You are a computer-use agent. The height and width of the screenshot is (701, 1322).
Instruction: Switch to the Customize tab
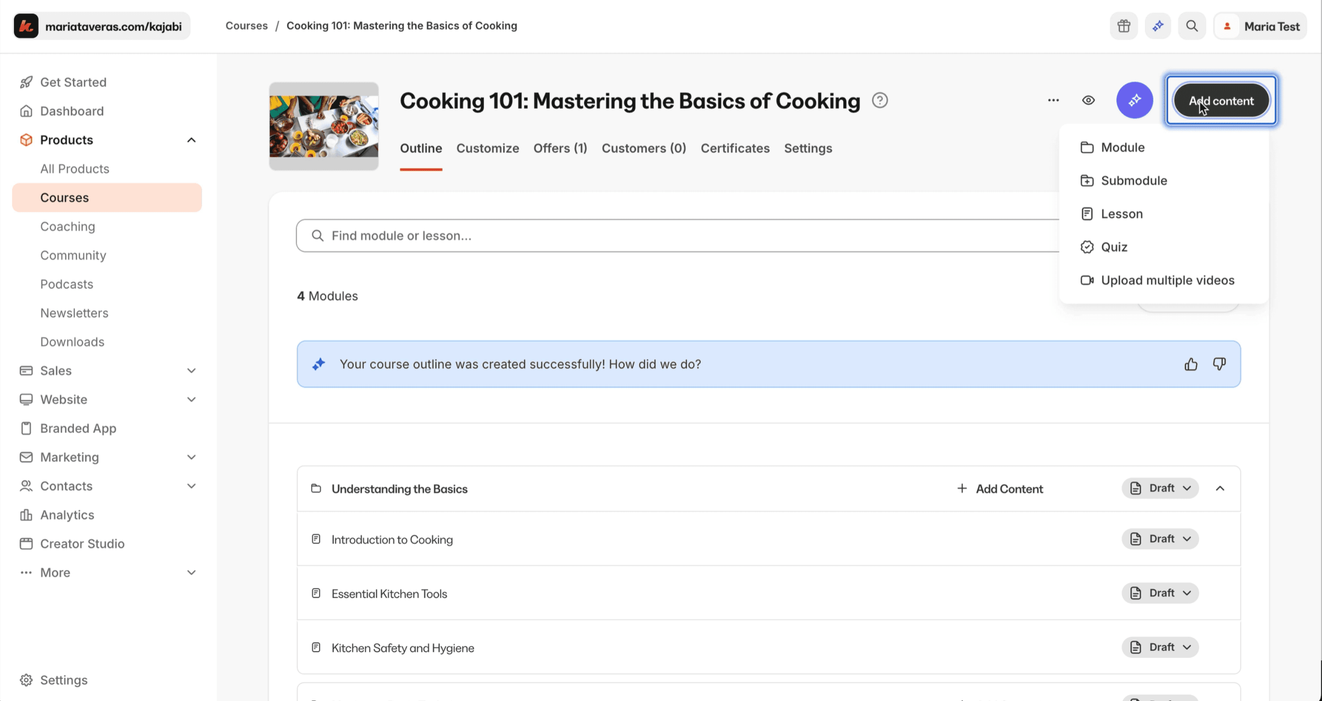487,148
